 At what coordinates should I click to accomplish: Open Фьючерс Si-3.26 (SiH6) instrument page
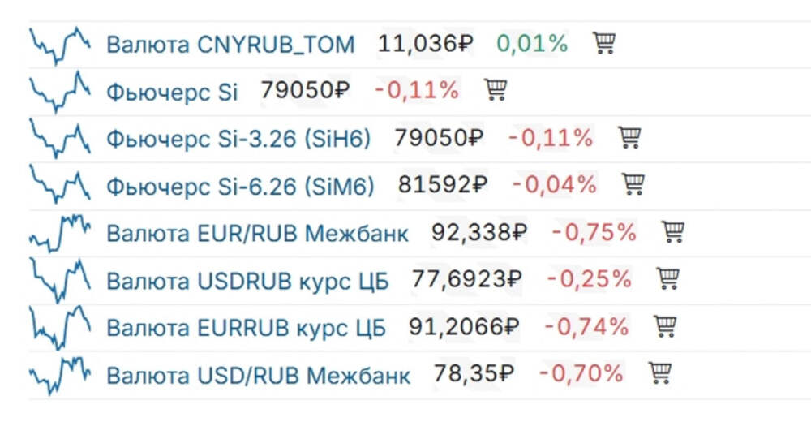[238, 139]
